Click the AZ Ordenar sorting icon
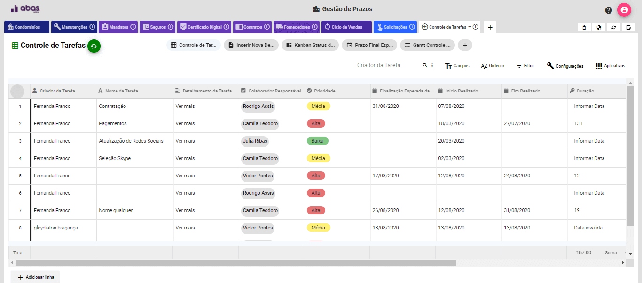The image size is (642, 283). coord(484,66)
